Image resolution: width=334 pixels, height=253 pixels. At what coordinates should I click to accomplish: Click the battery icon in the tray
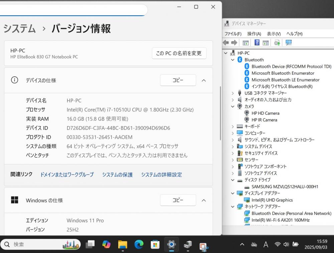coord(295,244)
